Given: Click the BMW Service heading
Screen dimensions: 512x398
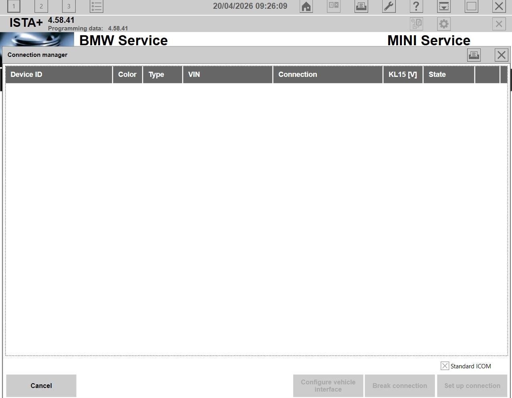Looking at the screenshot, I should pyautogui.click(x=123, y=40).
